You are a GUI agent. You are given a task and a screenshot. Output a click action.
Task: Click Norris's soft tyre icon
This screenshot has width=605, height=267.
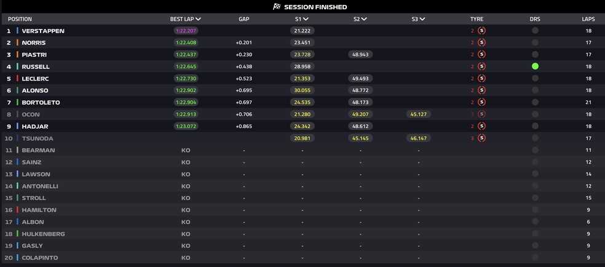click(481, 42)
